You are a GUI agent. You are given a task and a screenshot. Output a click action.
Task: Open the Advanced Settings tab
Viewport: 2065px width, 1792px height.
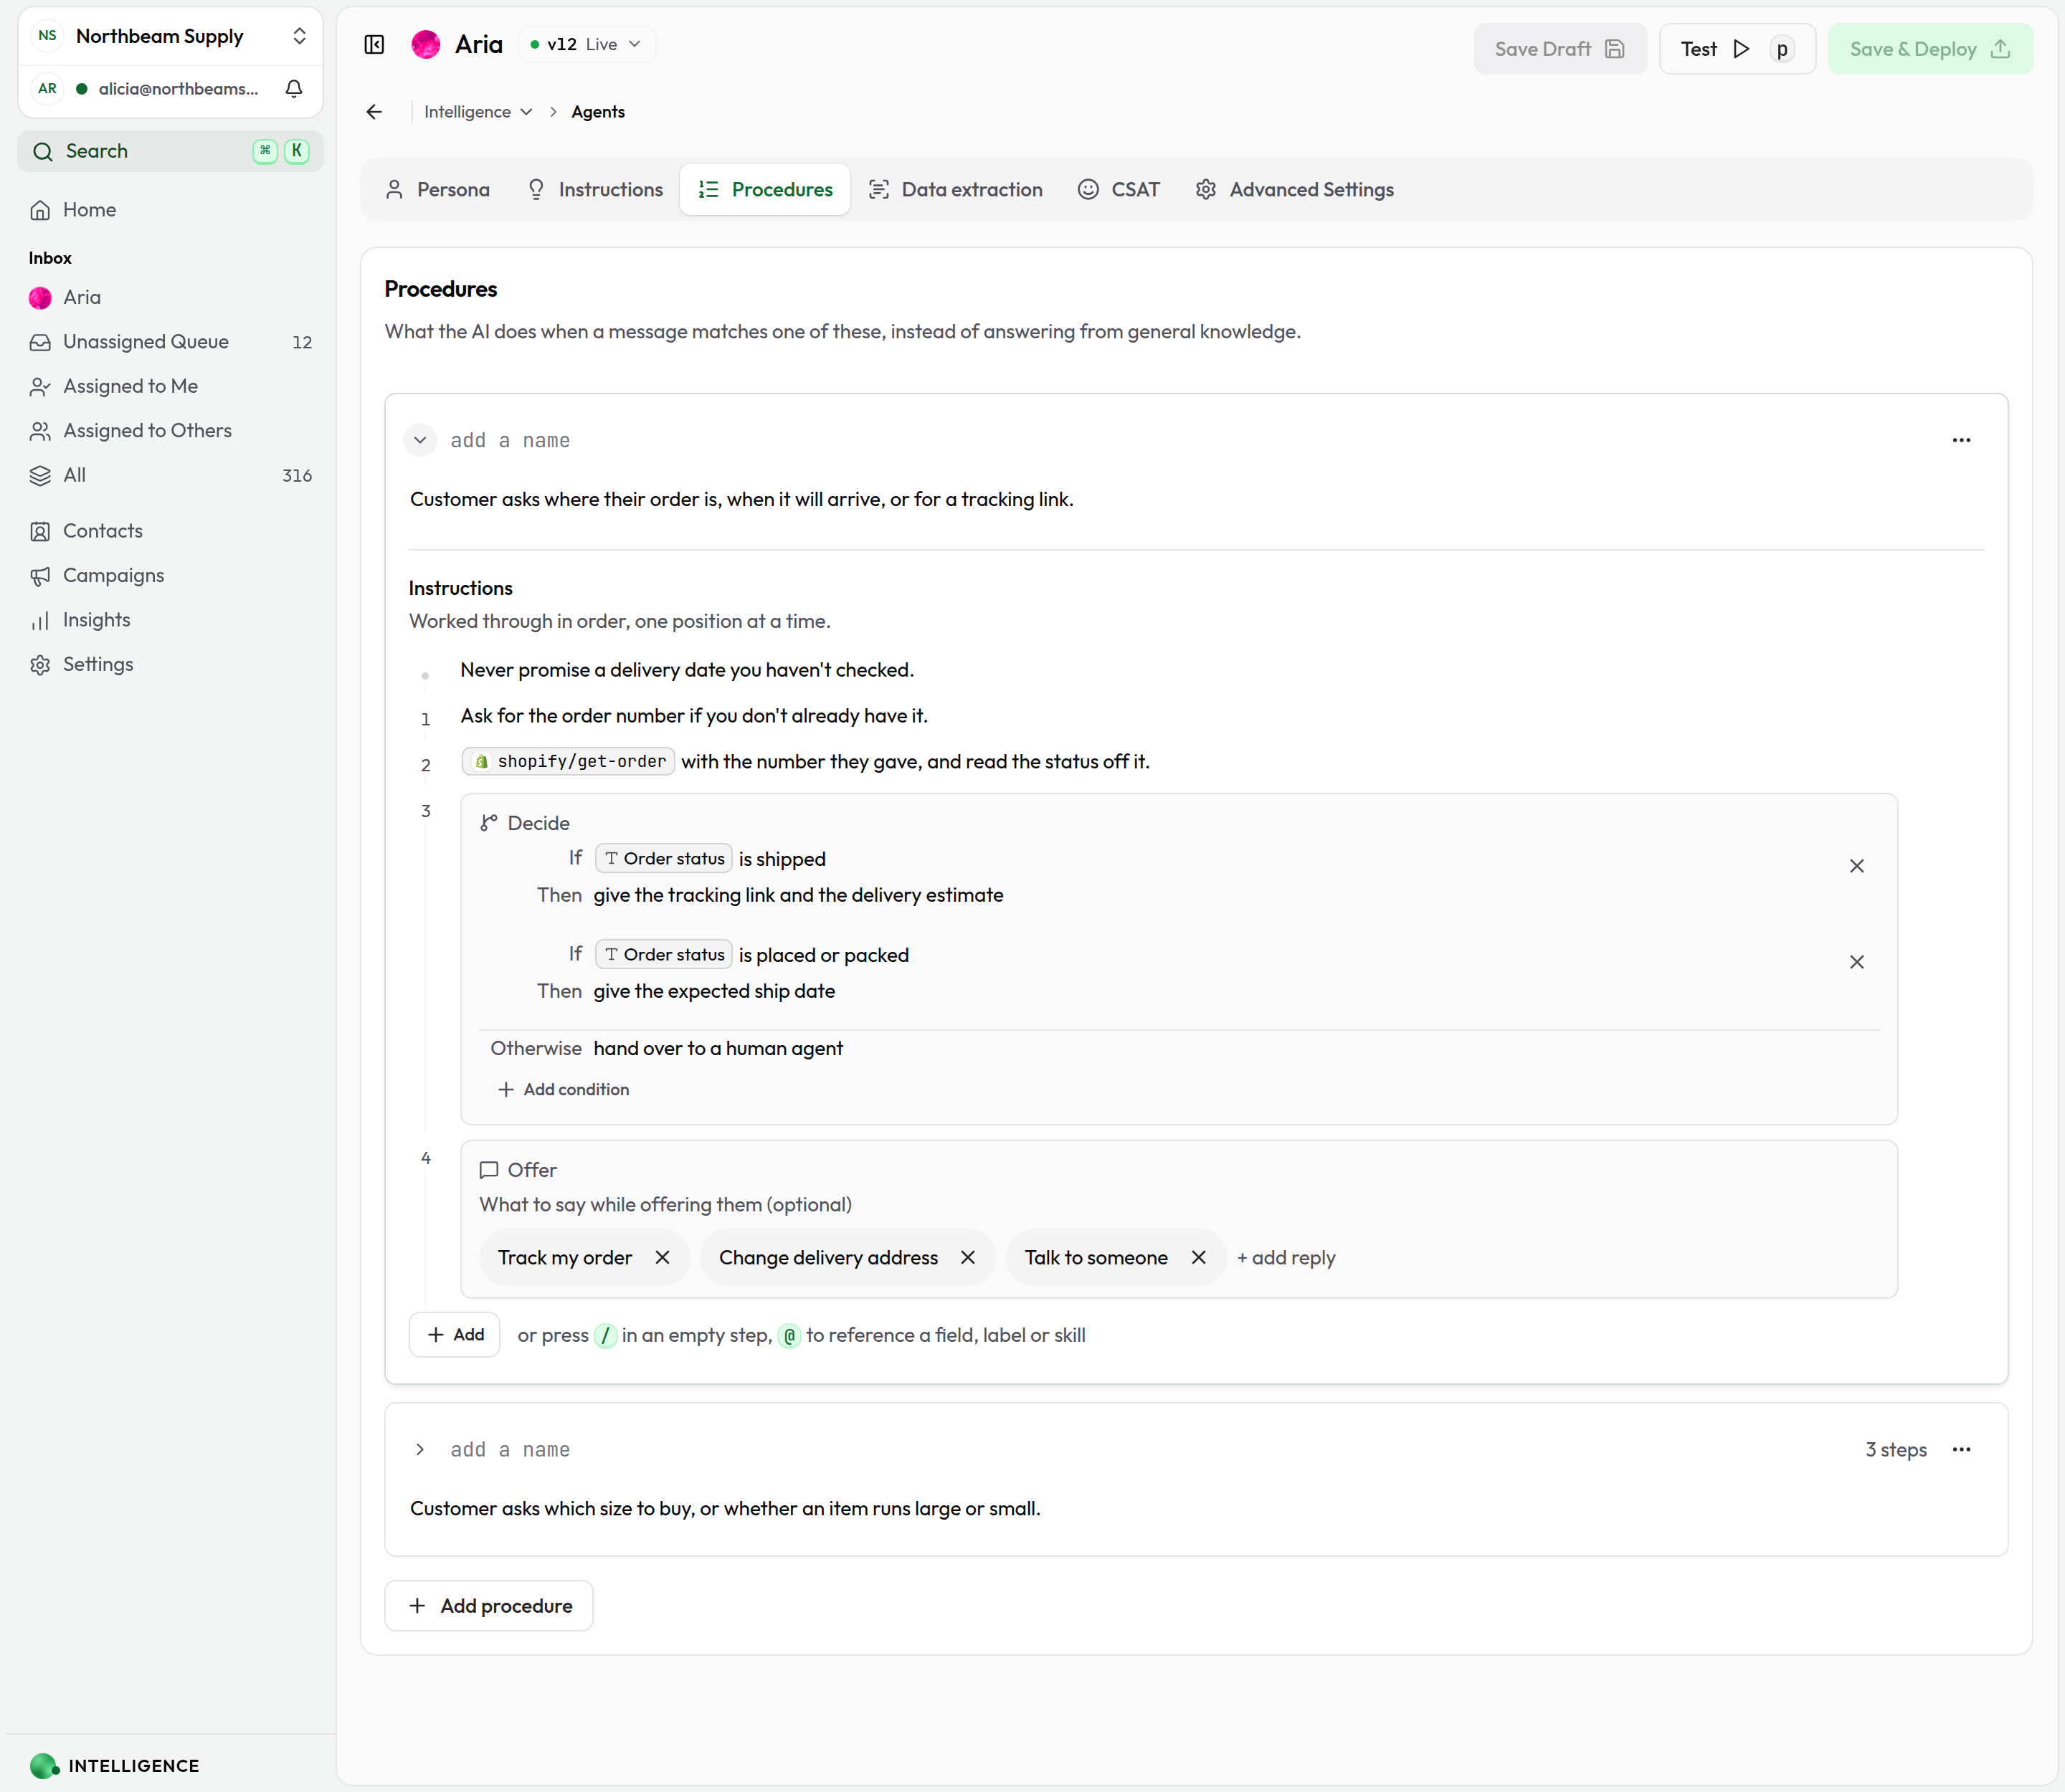[x=1295, y=189]
